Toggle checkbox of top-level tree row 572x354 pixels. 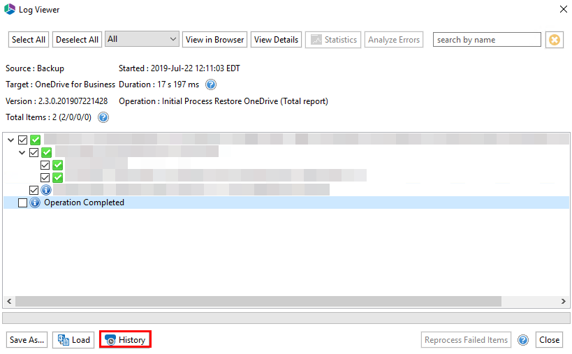(x=22, y=140)
